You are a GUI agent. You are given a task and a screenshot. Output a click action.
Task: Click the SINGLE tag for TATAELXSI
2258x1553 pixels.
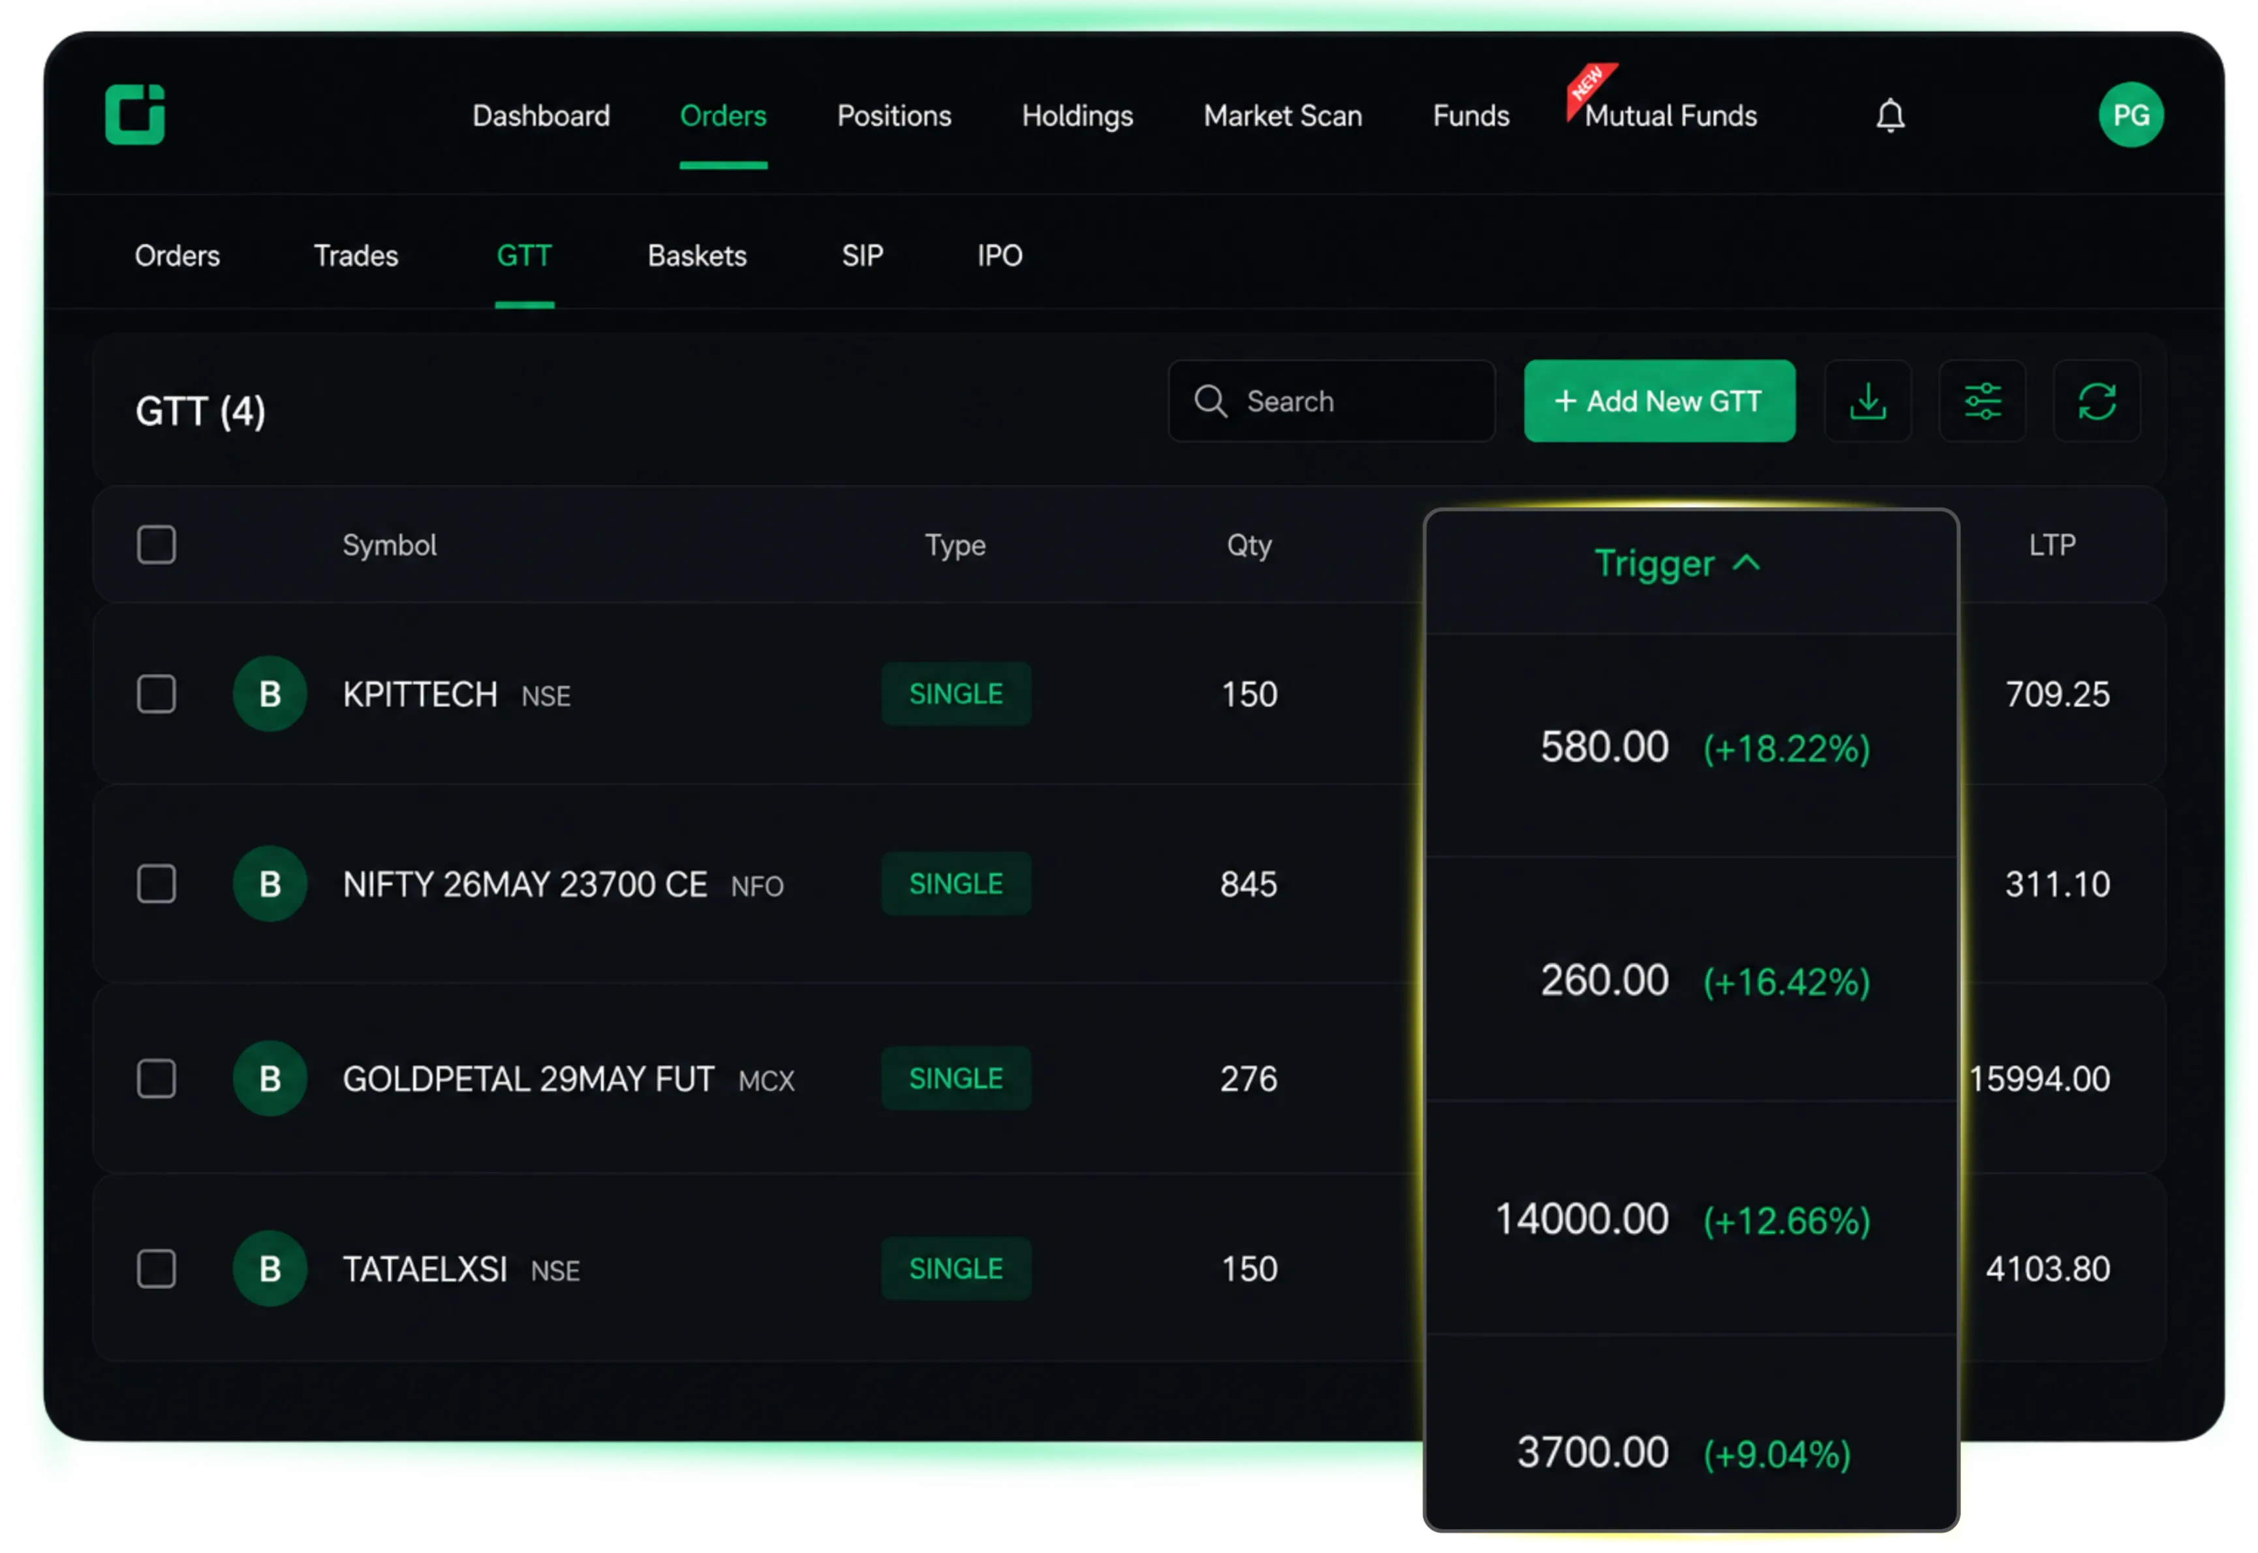[x=956, y=1269]
